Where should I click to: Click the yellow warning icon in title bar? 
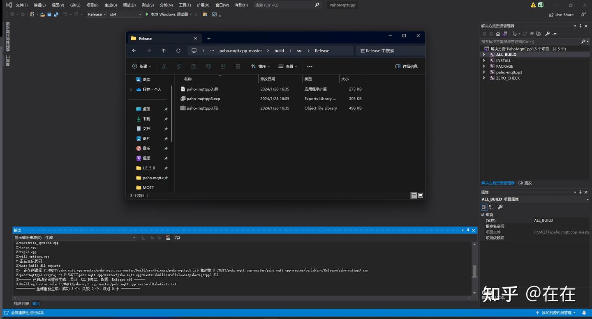[x=533, y=5]
